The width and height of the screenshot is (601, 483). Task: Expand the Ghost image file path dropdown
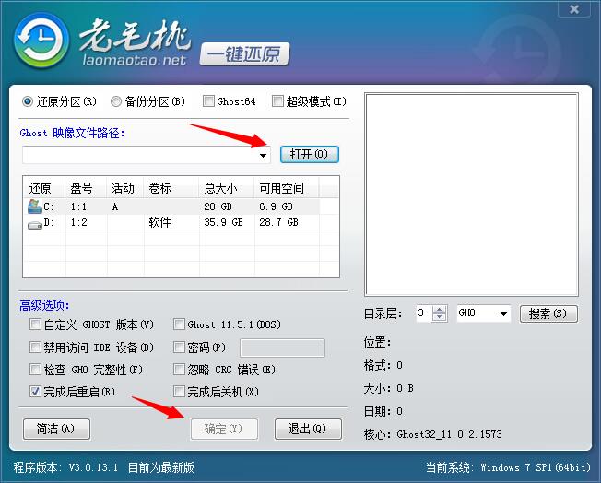coord(263,155)
